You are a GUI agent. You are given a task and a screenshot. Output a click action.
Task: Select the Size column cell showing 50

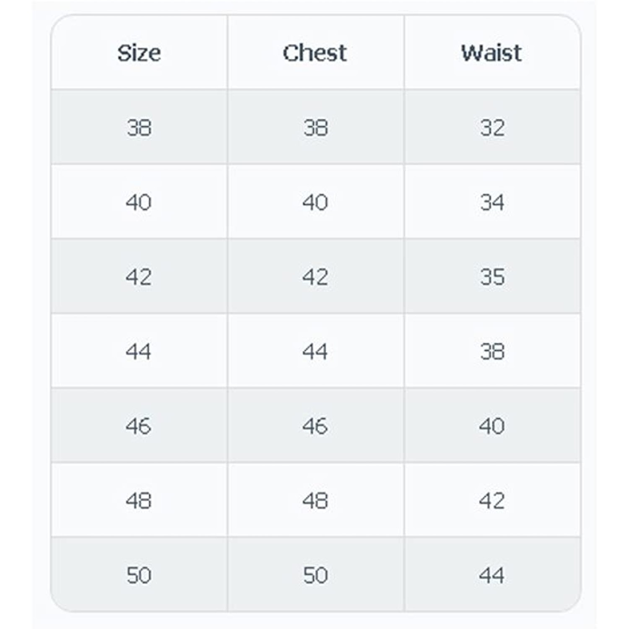[139, 575]
